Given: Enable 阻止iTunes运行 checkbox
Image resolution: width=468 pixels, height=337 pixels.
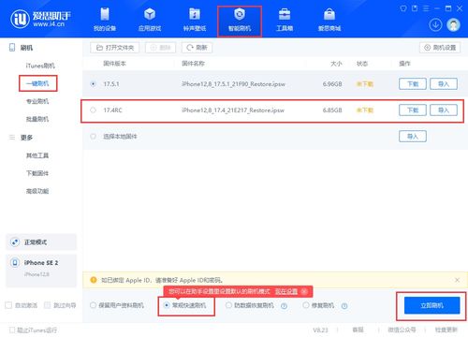Looking at the screenshot, I should [x=12, y=330].
